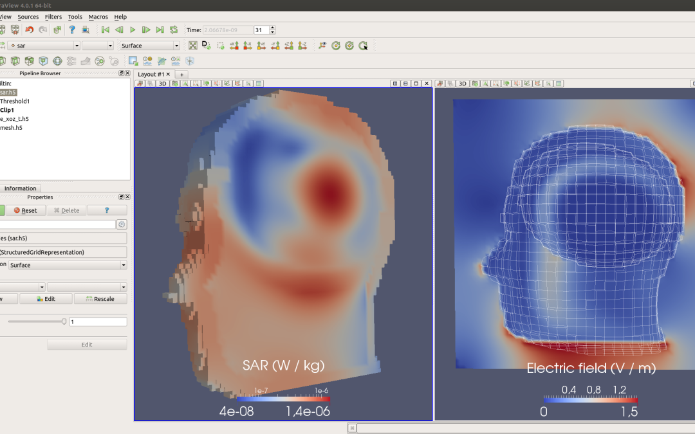Click the Play animation button
695x434 pixels.
tap(133, 30)
